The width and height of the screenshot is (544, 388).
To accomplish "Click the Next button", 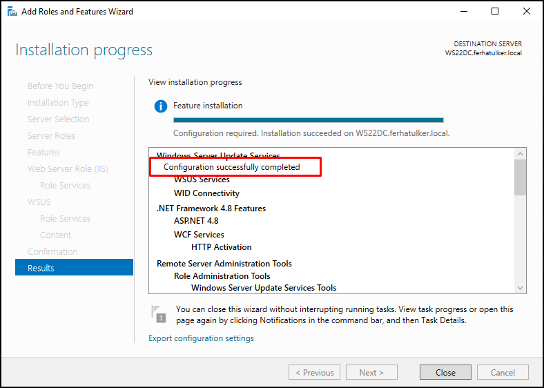I will click(371, 372).
